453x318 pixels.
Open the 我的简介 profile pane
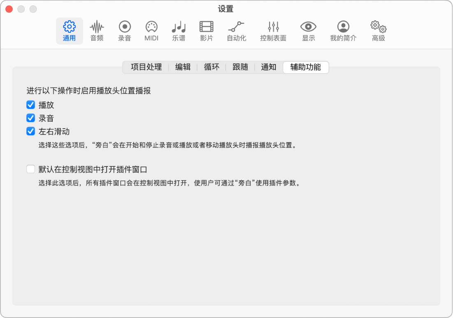(x=343, y=31)
